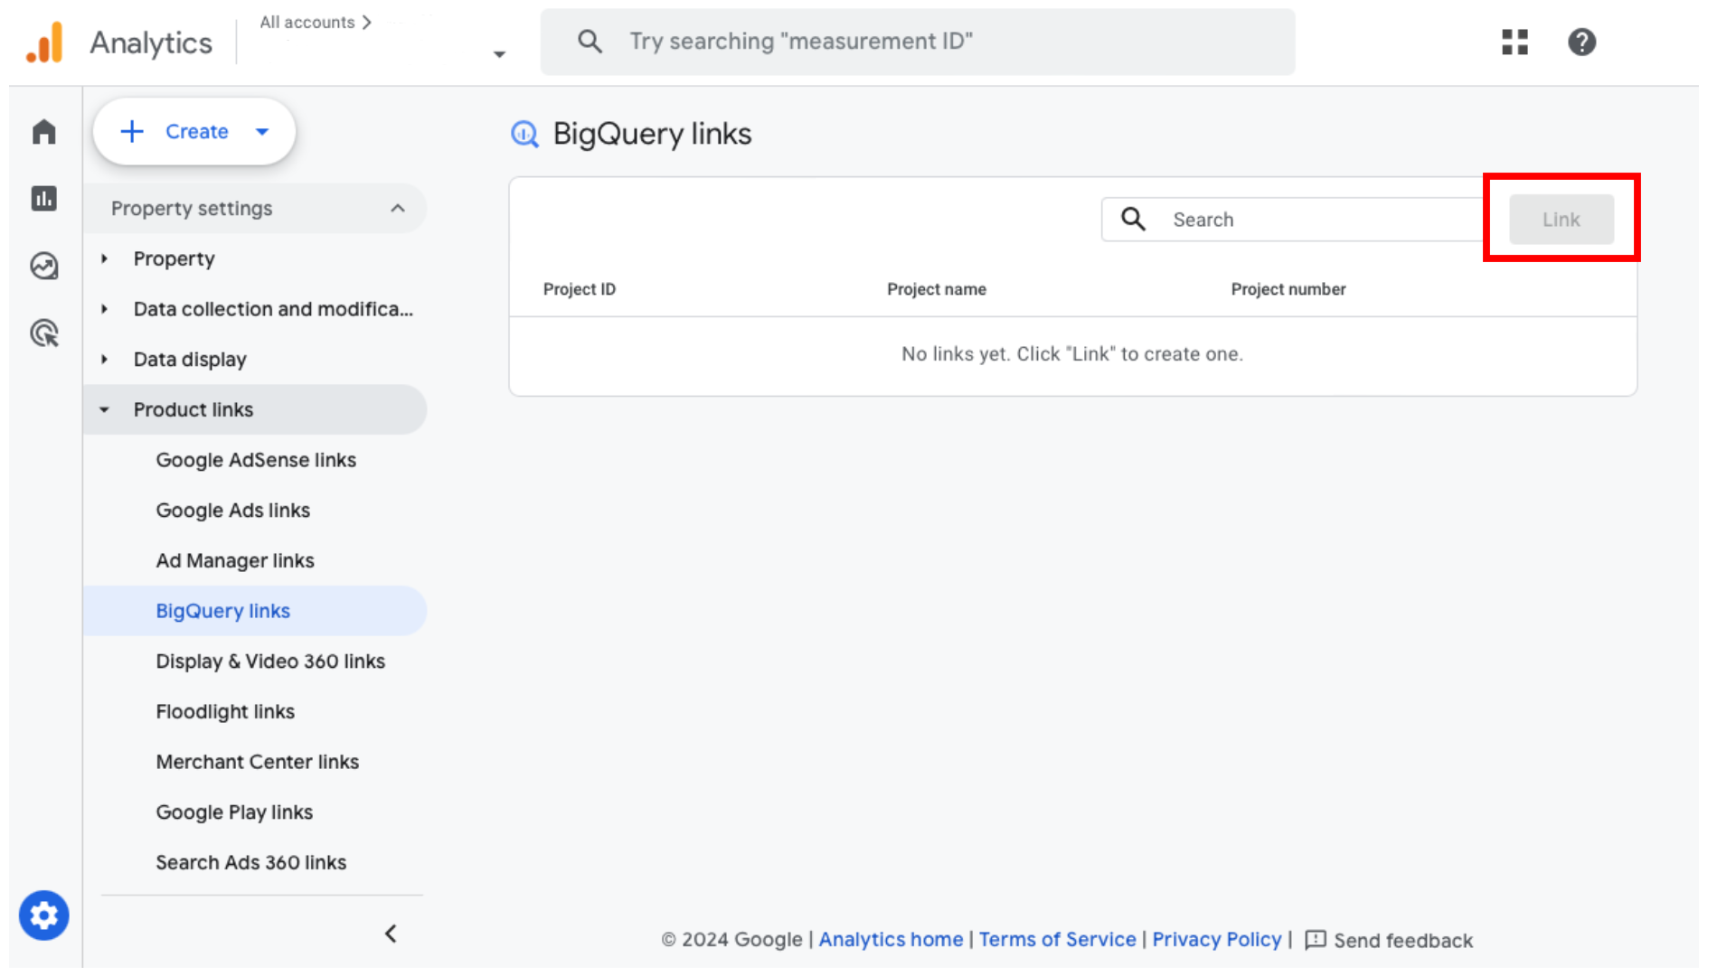Click the plus icon on Create

(x=132, y=132)
